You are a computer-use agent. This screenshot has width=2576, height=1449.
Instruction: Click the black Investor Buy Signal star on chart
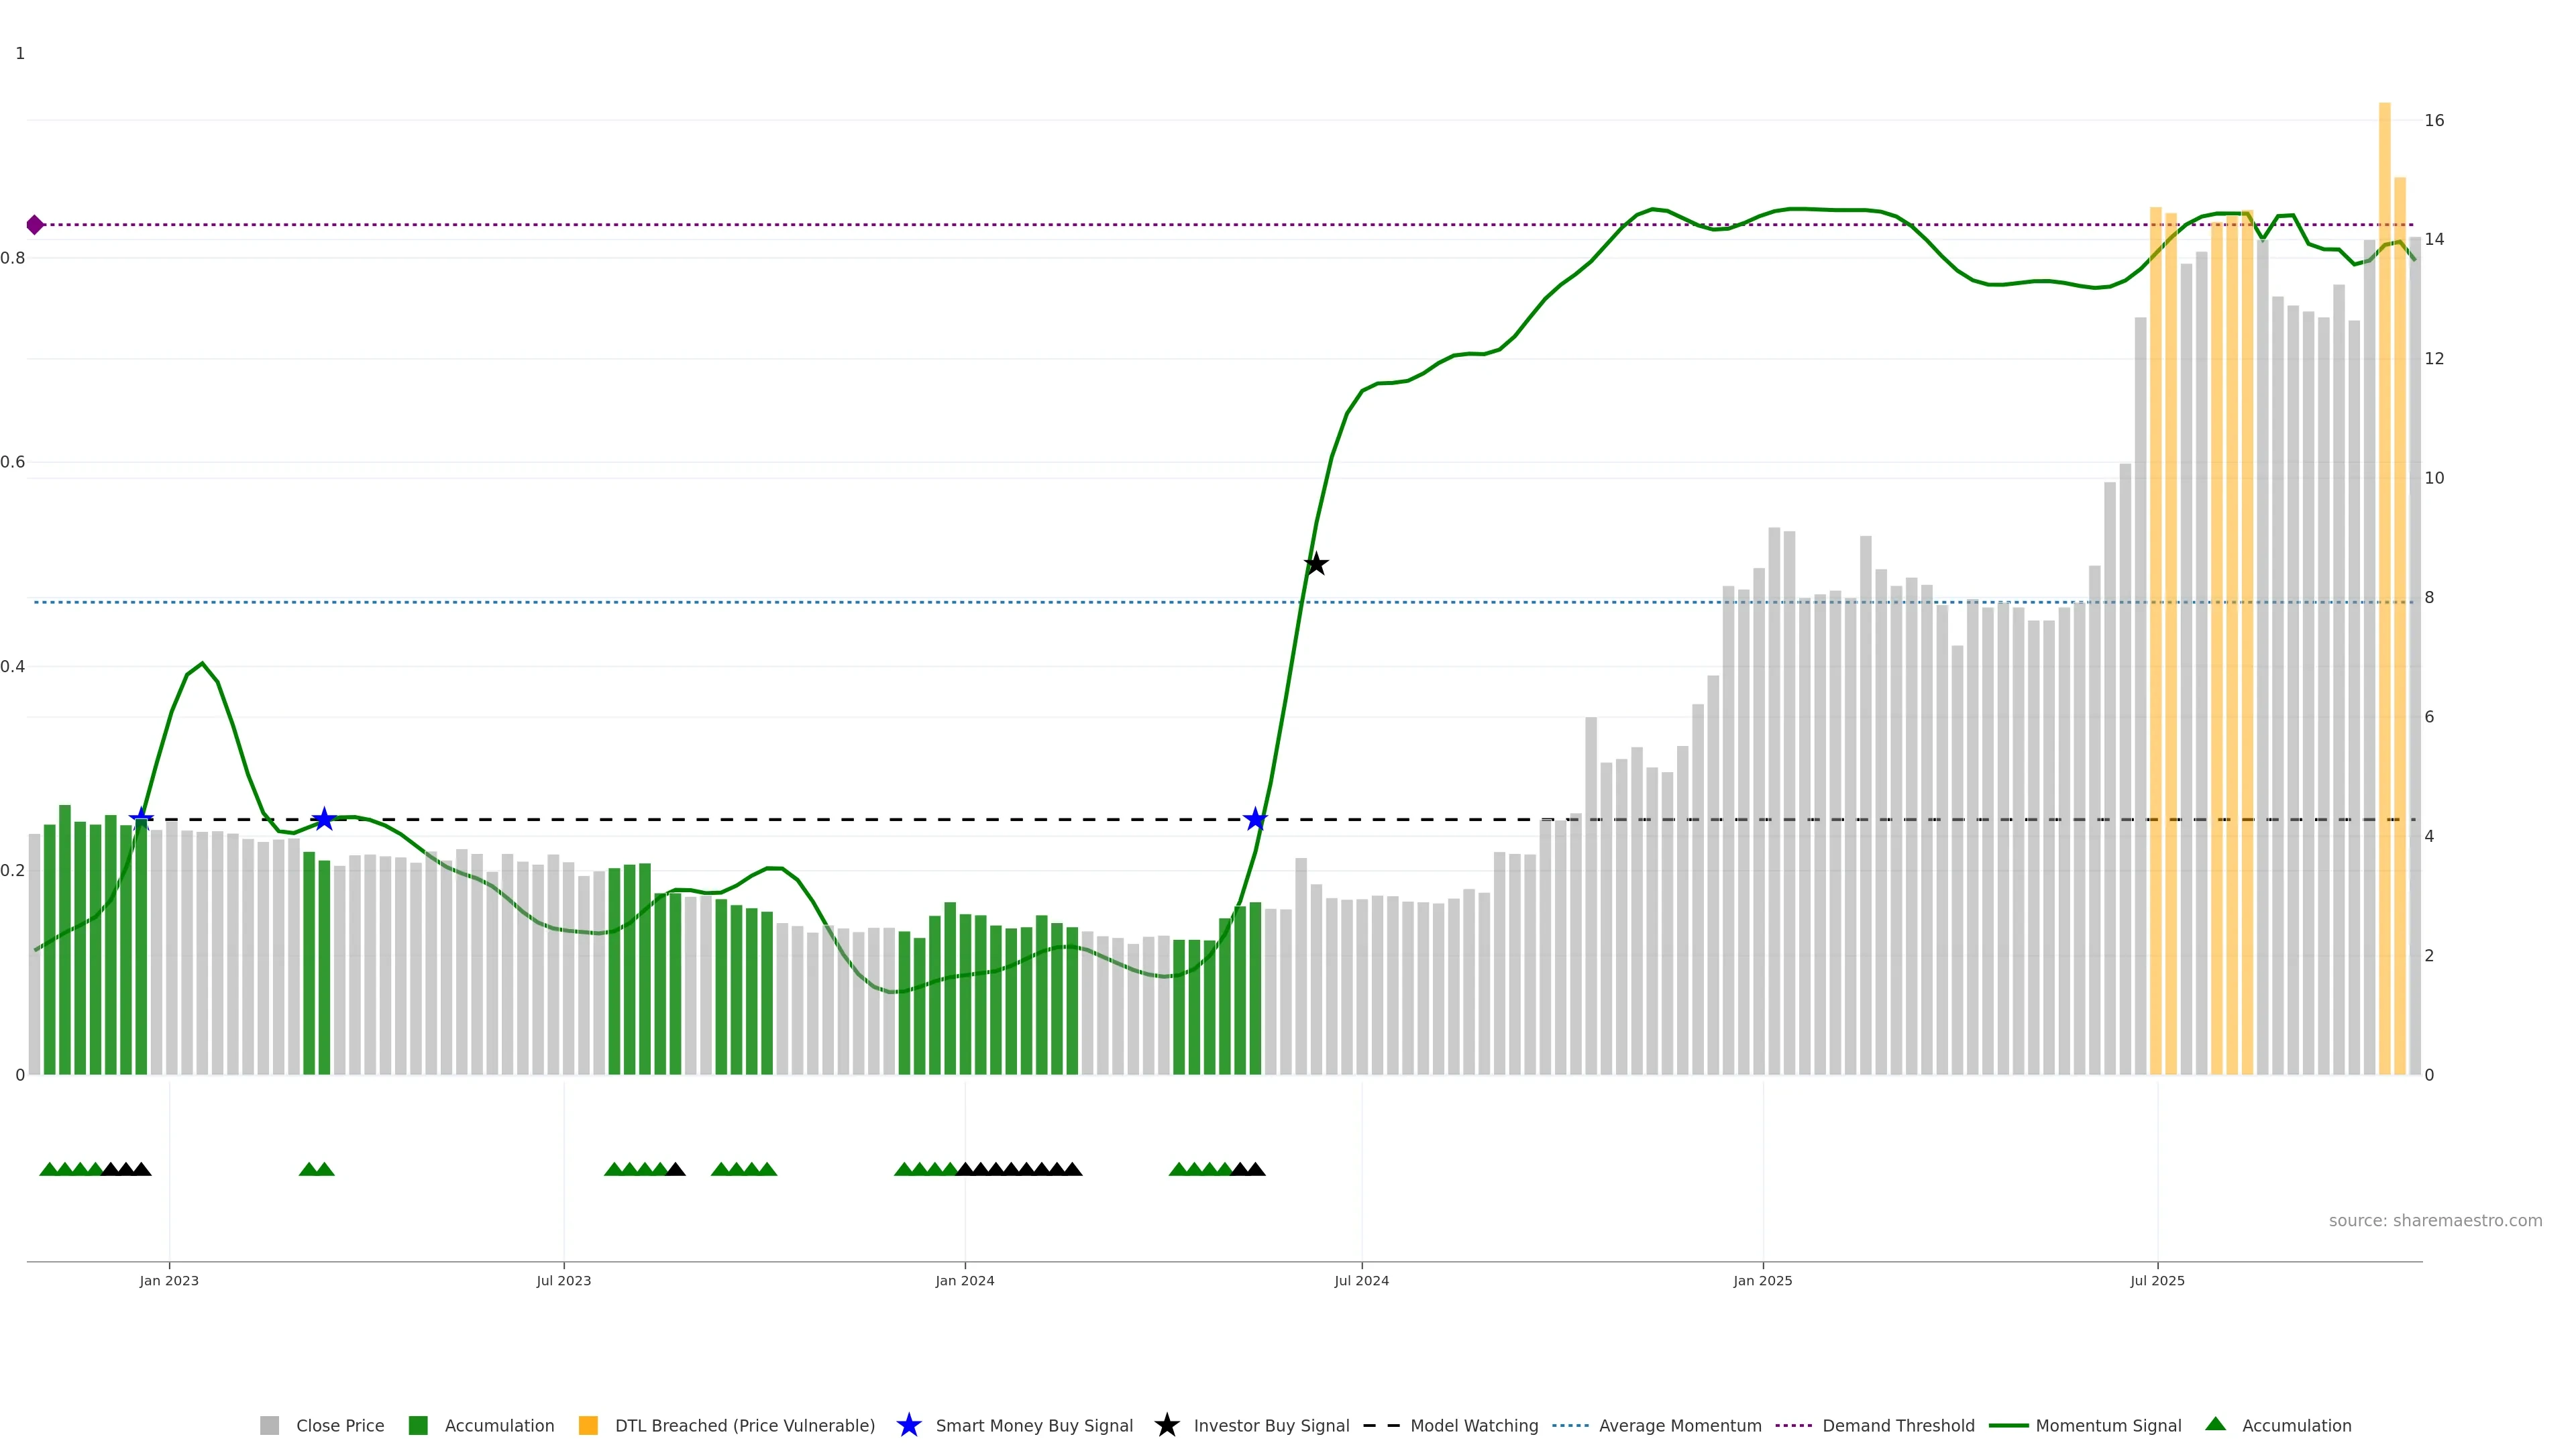(x=1316, y=564)
